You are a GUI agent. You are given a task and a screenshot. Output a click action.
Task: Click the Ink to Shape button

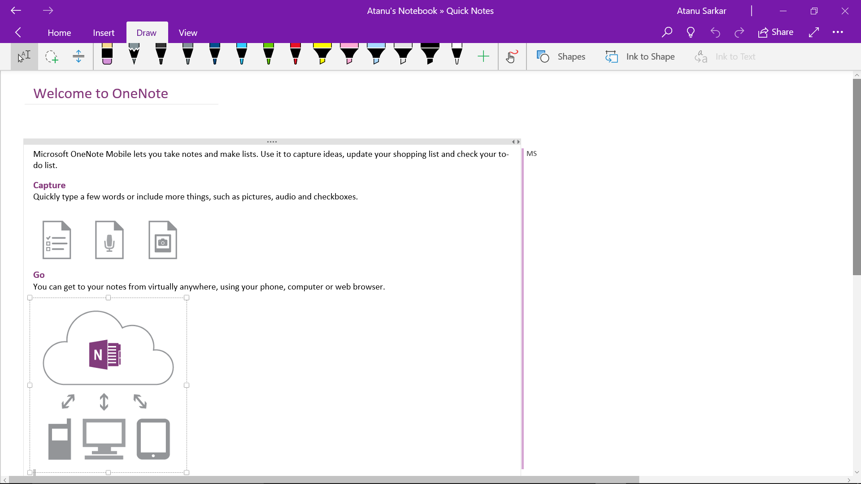click(x=640, y=56)
